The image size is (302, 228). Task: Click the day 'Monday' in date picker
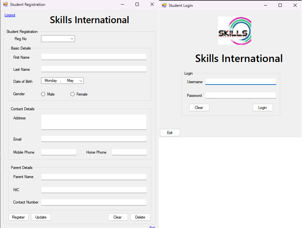51,81
